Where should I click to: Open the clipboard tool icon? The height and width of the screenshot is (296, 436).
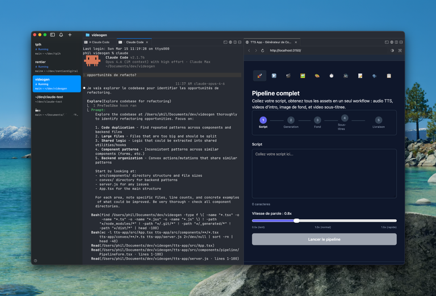[x=389, y=76]
